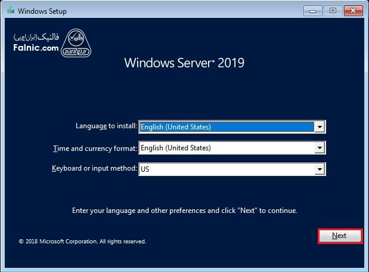Screen dimensions: 369x272
Task: Select the highlighted Language to install field
Action: pyautogui.click(x=227, y=126)
